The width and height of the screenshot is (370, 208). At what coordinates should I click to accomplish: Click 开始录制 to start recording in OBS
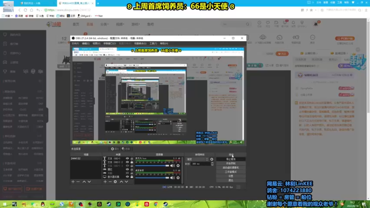click(231, 163)
